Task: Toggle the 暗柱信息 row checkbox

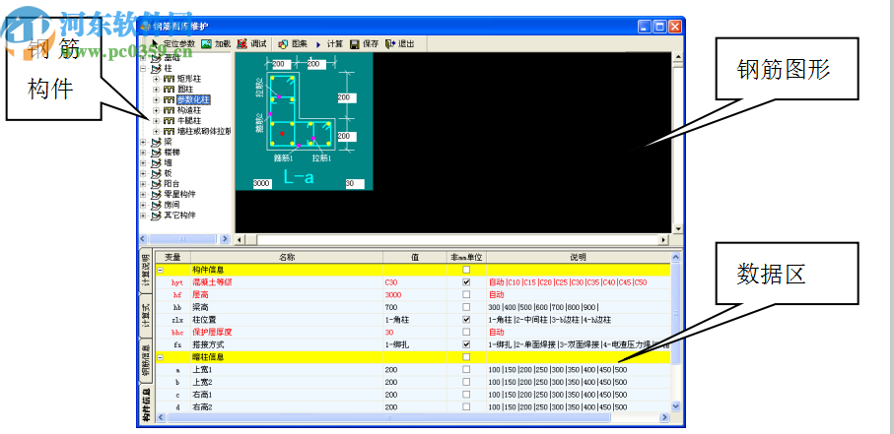Action: click(x=466, y=356)
